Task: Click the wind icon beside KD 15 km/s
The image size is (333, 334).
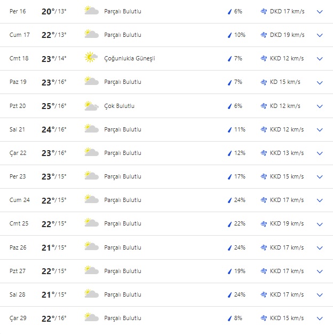Action: (x=264, y=82)
